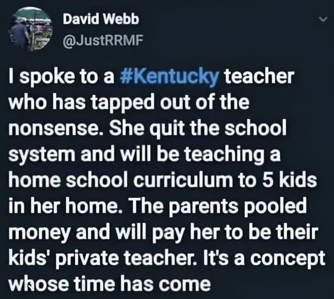Open the @JustRRMF handle link
Image resolution: width=334 pixels, height=299 pixels.
[x=103, y=39]
